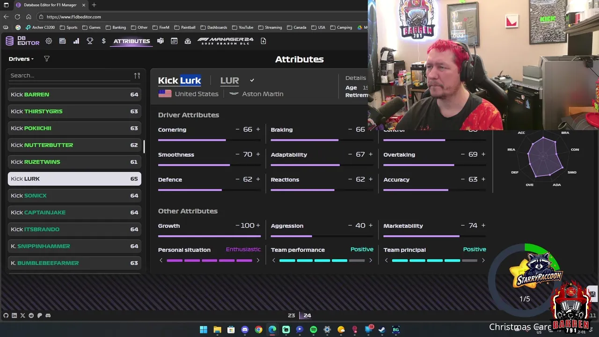Open the team/facility icon in toolbar
The height and width of the screenshot is (337, 599).
188,41
